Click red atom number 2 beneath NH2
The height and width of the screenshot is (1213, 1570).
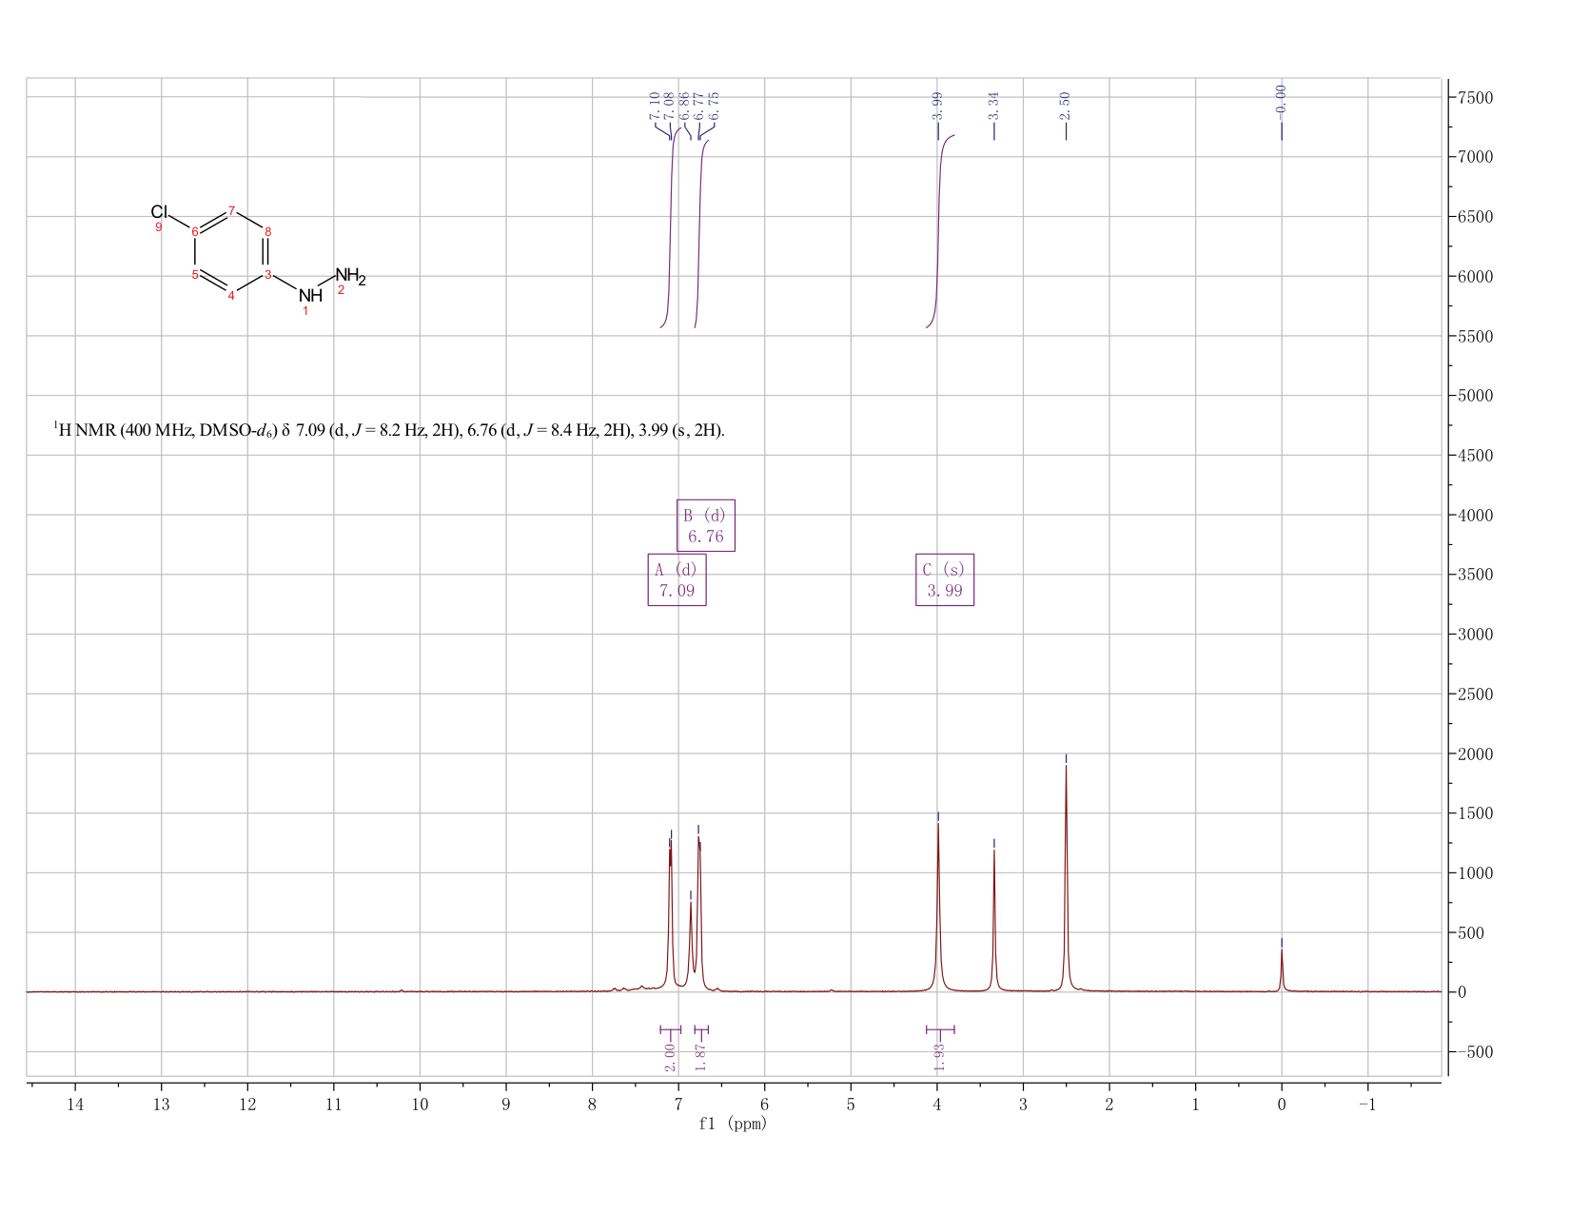pyautogui.click(x=341, y=289)
